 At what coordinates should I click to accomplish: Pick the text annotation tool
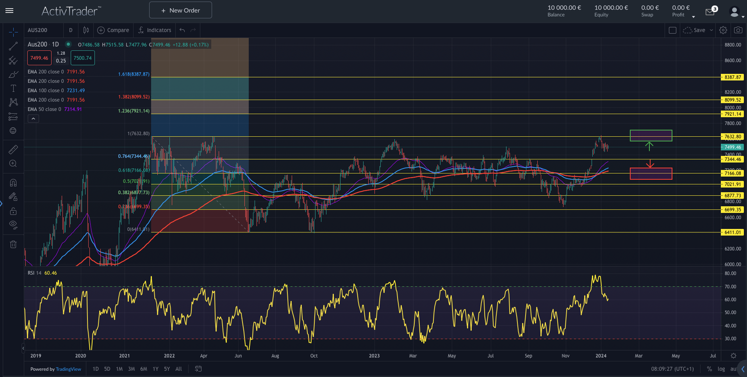pos(13,88)
